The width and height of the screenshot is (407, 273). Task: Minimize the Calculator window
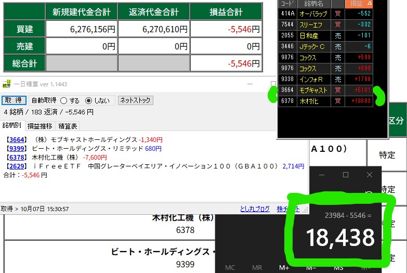(321, 175)
